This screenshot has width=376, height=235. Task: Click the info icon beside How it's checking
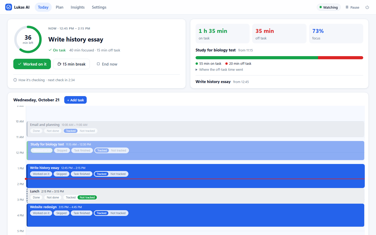pyautogui.click(x=15, y=80)
